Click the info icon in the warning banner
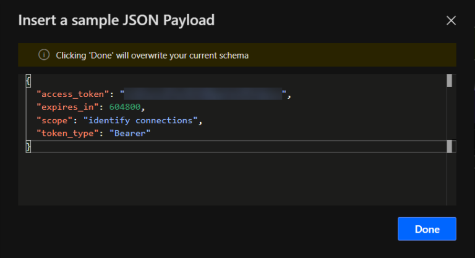Image resolution: width=475 pixels, height=258 pixels. pos(44,55)
